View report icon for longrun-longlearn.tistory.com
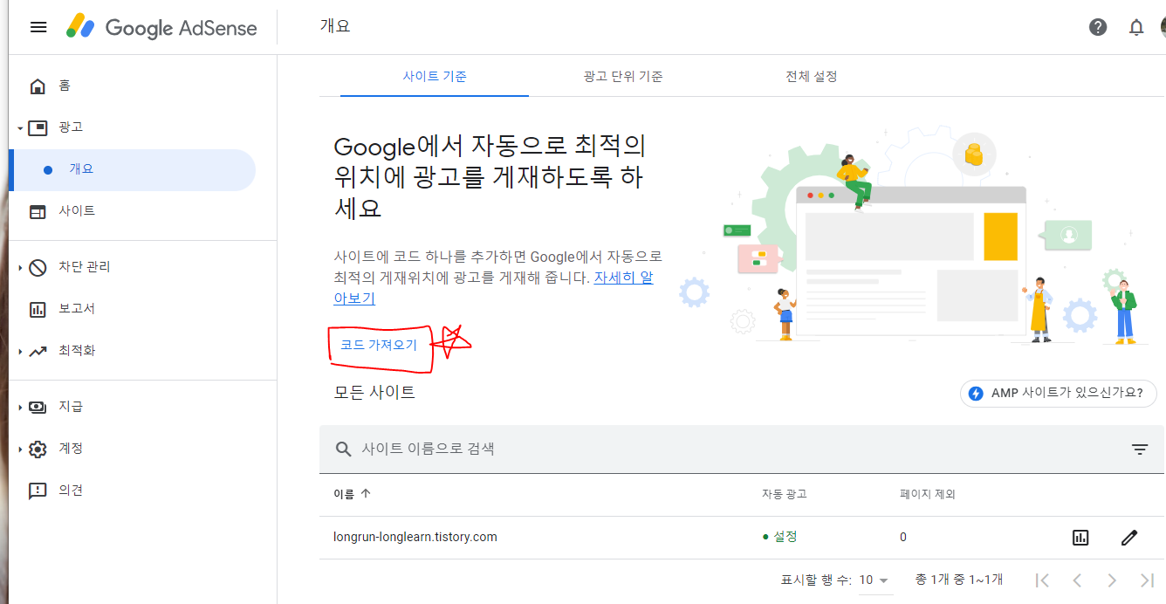Image resolution: width=1166 pixels, height=604 pixels. (1080, 538)
